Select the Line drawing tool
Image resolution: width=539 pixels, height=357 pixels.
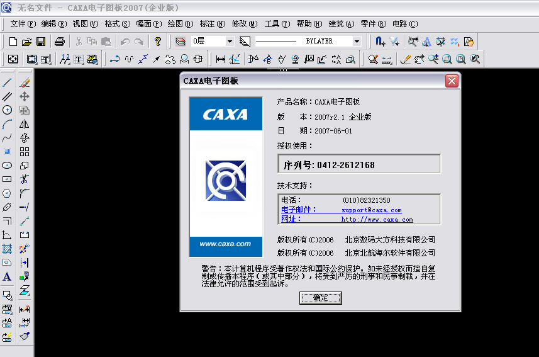(x=7, y=82)
